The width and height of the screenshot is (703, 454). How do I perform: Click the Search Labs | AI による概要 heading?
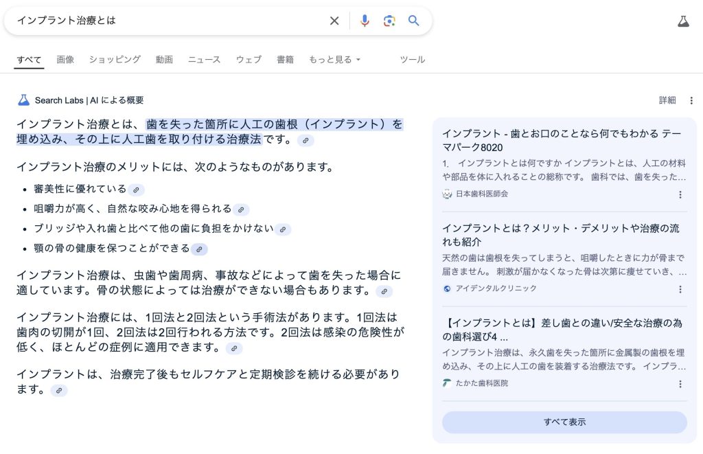tap(89, 100)
